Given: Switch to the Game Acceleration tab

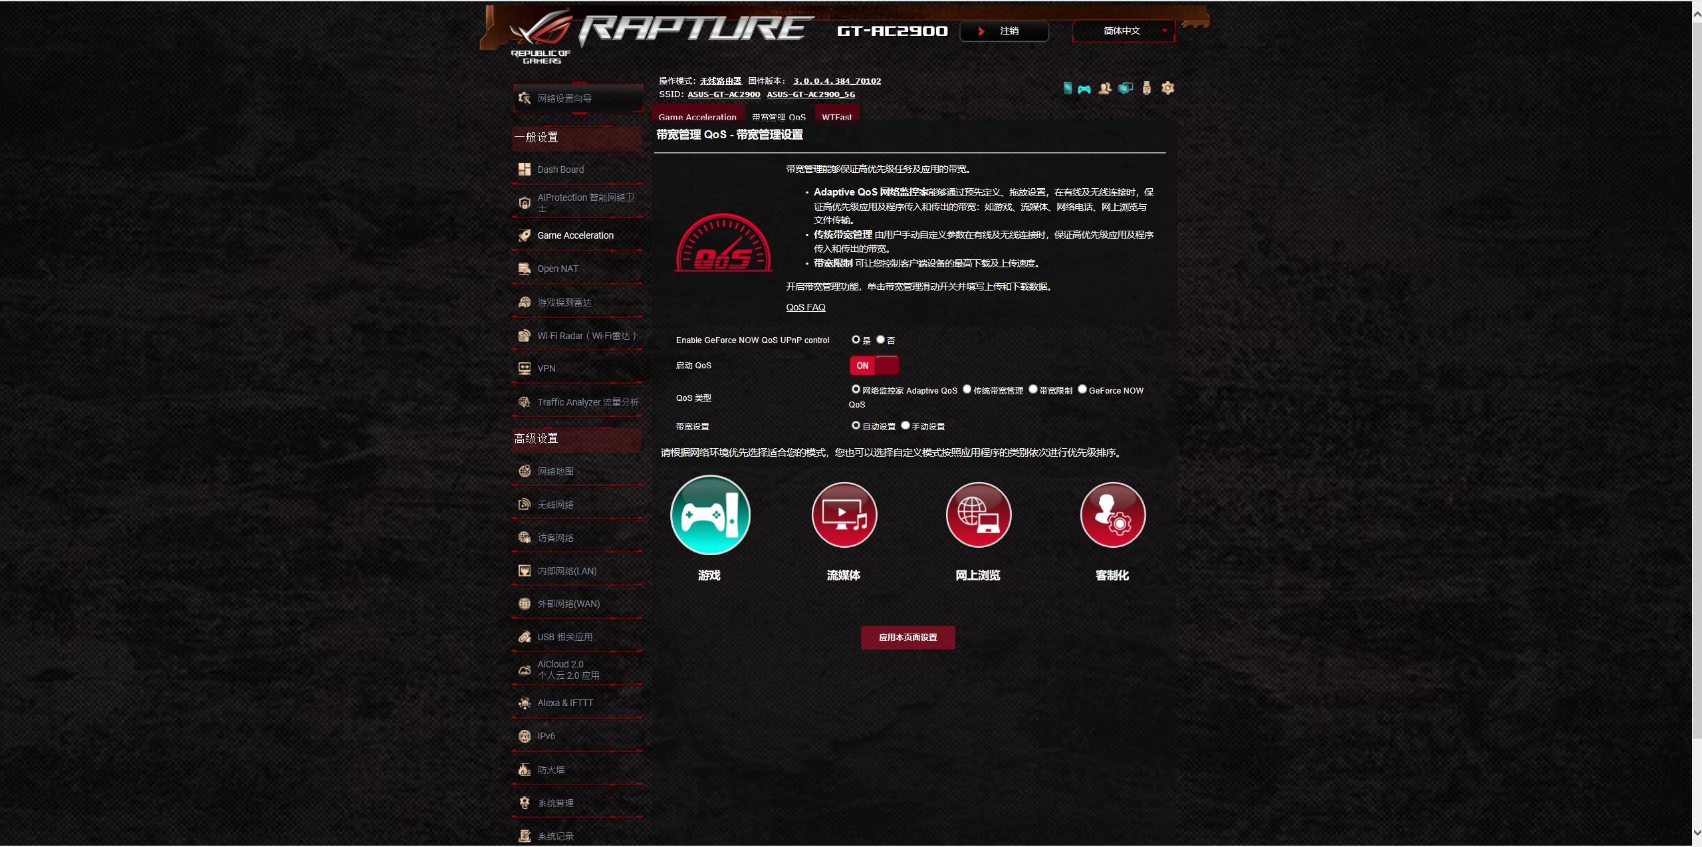Looking at the screenshot, I should pyautogui.click(x=697, y=116).
